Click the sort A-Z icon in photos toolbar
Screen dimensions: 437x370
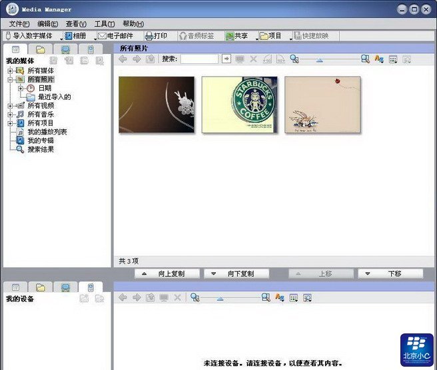[379, 59]
